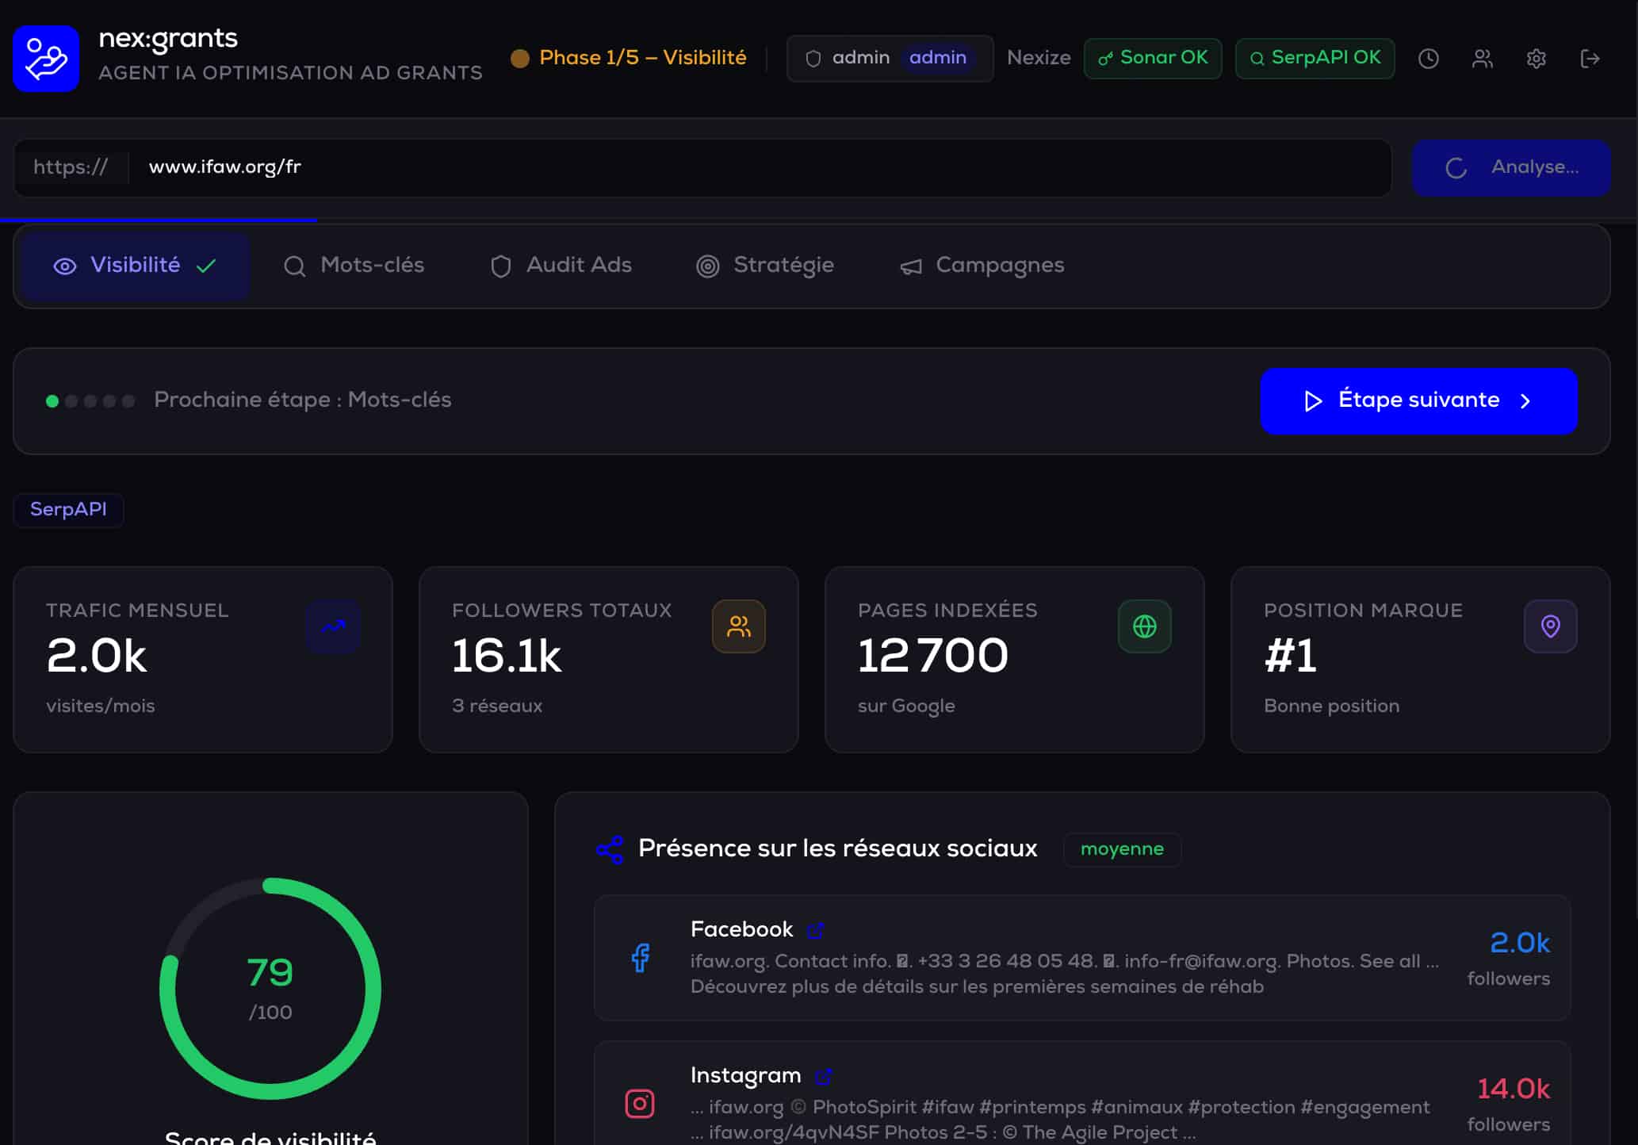
Task: Click the https:// prefix label
Action: tap(71, 168)
